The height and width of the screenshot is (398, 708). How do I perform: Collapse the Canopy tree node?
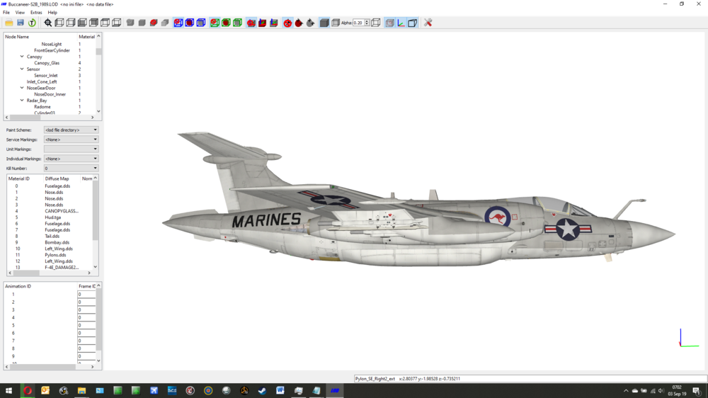pos(22,57)
